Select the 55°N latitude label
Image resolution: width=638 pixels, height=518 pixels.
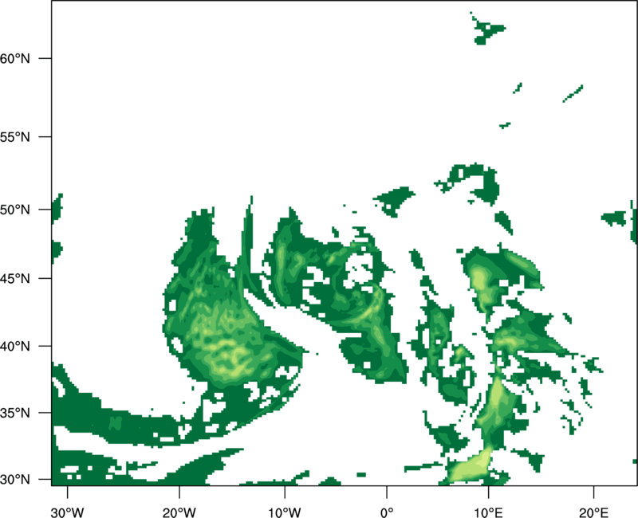pos(14,137)
